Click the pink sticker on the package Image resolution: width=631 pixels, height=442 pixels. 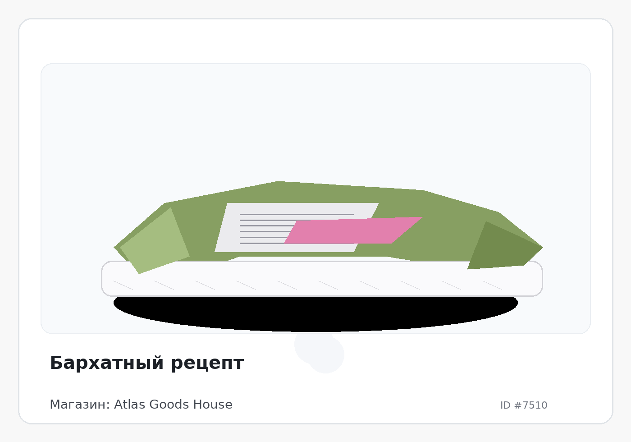(354, 231)
